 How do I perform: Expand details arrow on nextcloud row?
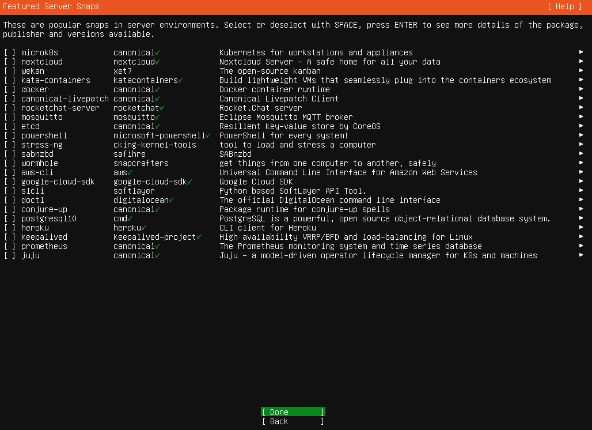point(581,61)
